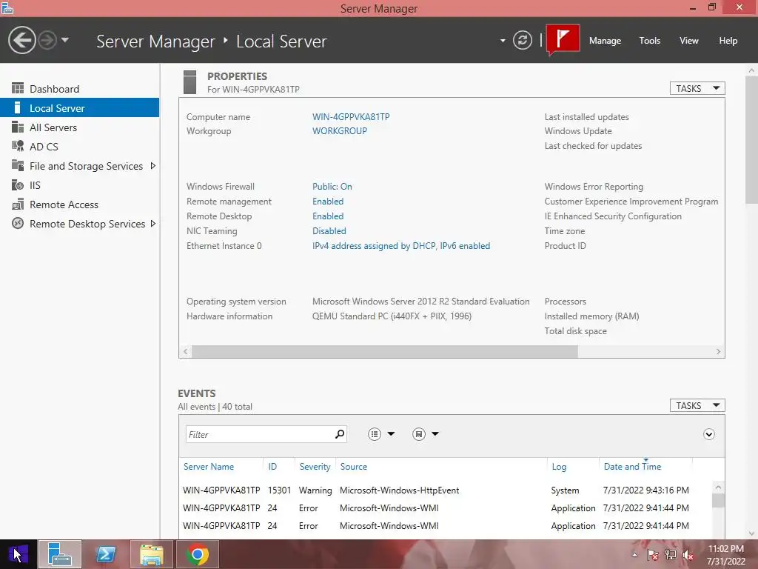The width and height of the screenshot is (758, 569).
Task: Click NIC Teaming Disabled link
Action: tap(329, 231)
